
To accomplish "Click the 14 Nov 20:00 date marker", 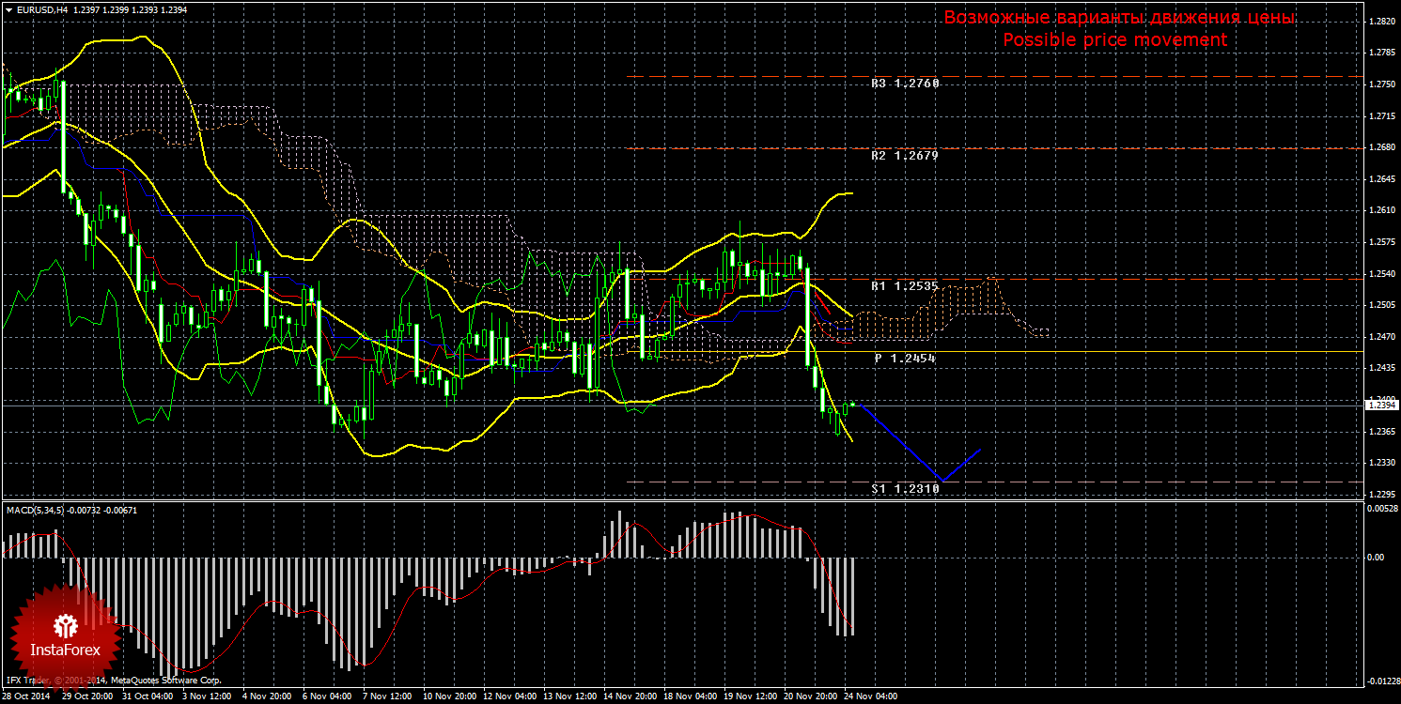I will 630,696.
